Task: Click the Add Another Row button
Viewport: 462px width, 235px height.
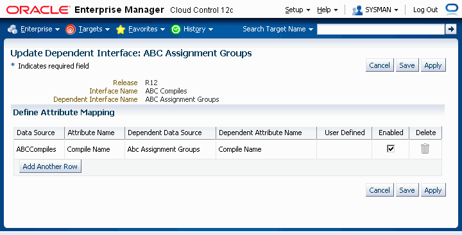Action: pos(50,166)
